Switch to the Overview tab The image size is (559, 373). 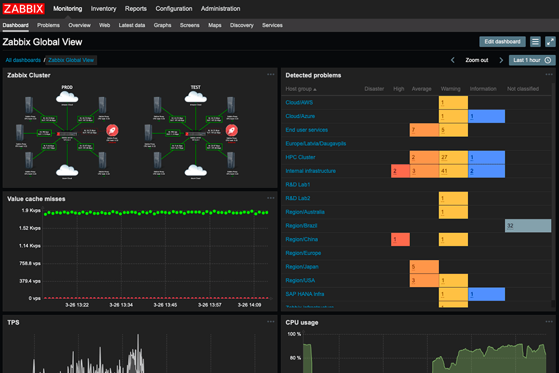pyautogui.click(x=79, y=25)
